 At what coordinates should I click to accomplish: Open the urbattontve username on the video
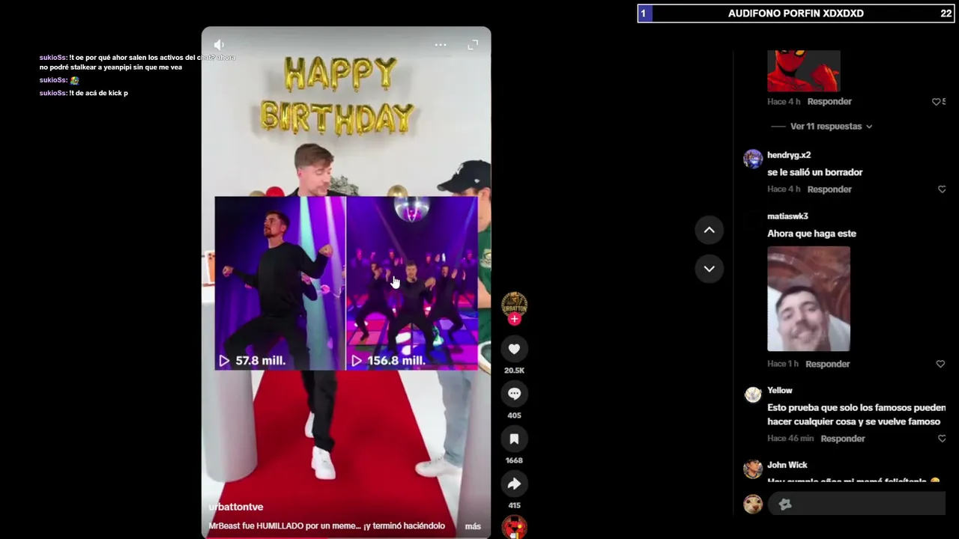point(236,507)
